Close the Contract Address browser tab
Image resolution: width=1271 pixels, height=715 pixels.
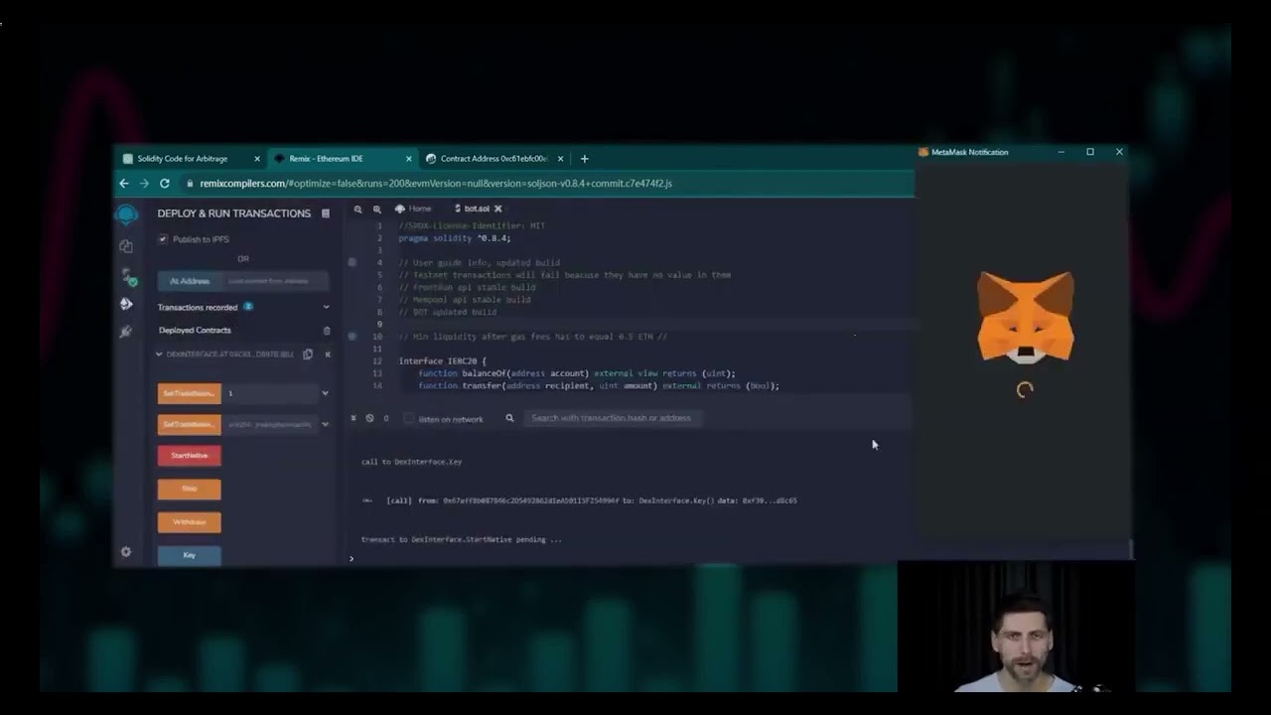point(561,159)
